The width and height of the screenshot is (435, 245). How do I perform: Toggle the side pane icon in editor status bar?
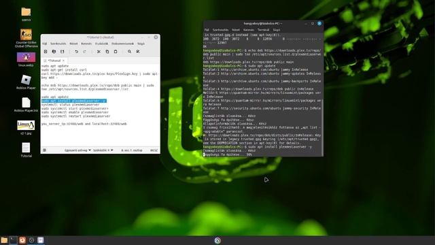coord(44,150)
